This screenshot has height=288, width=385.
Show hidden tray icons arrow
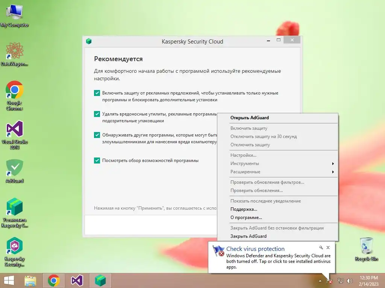tap(320, 281)
